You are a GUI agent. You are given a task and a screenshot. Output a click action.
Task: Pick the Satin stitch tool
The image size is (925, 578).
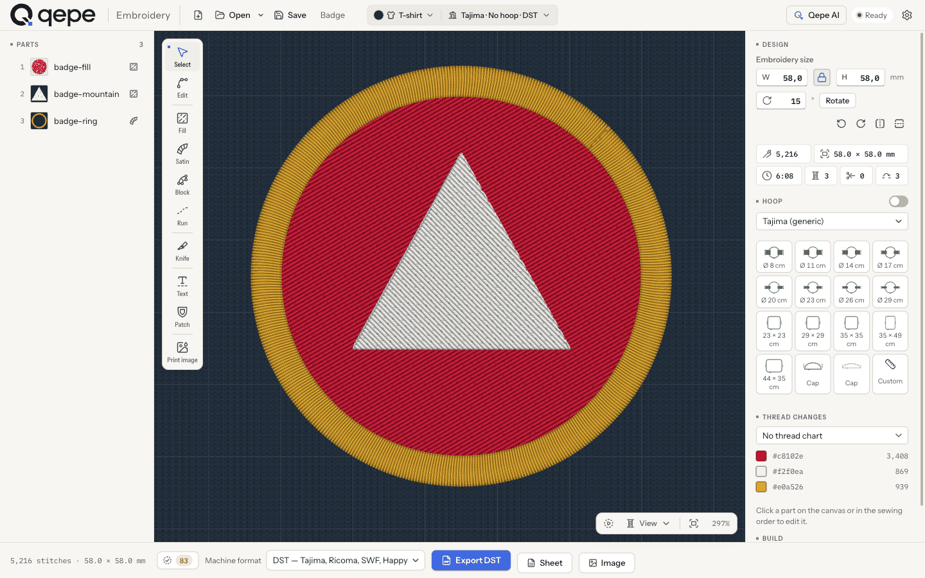[x=182, y=153]
